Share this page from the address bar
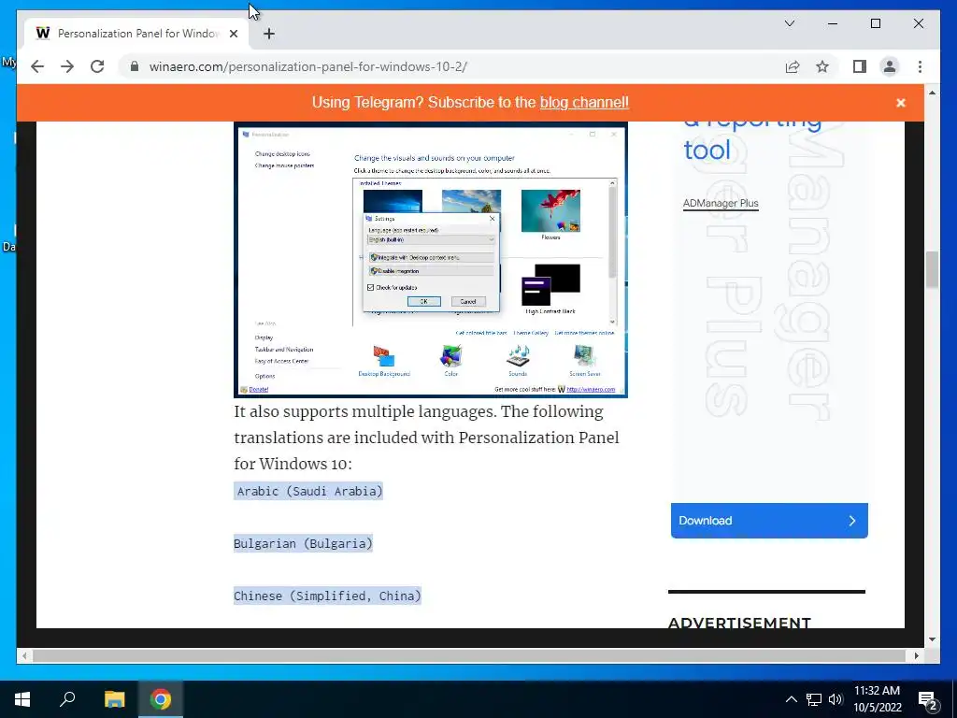 (793, 66)
